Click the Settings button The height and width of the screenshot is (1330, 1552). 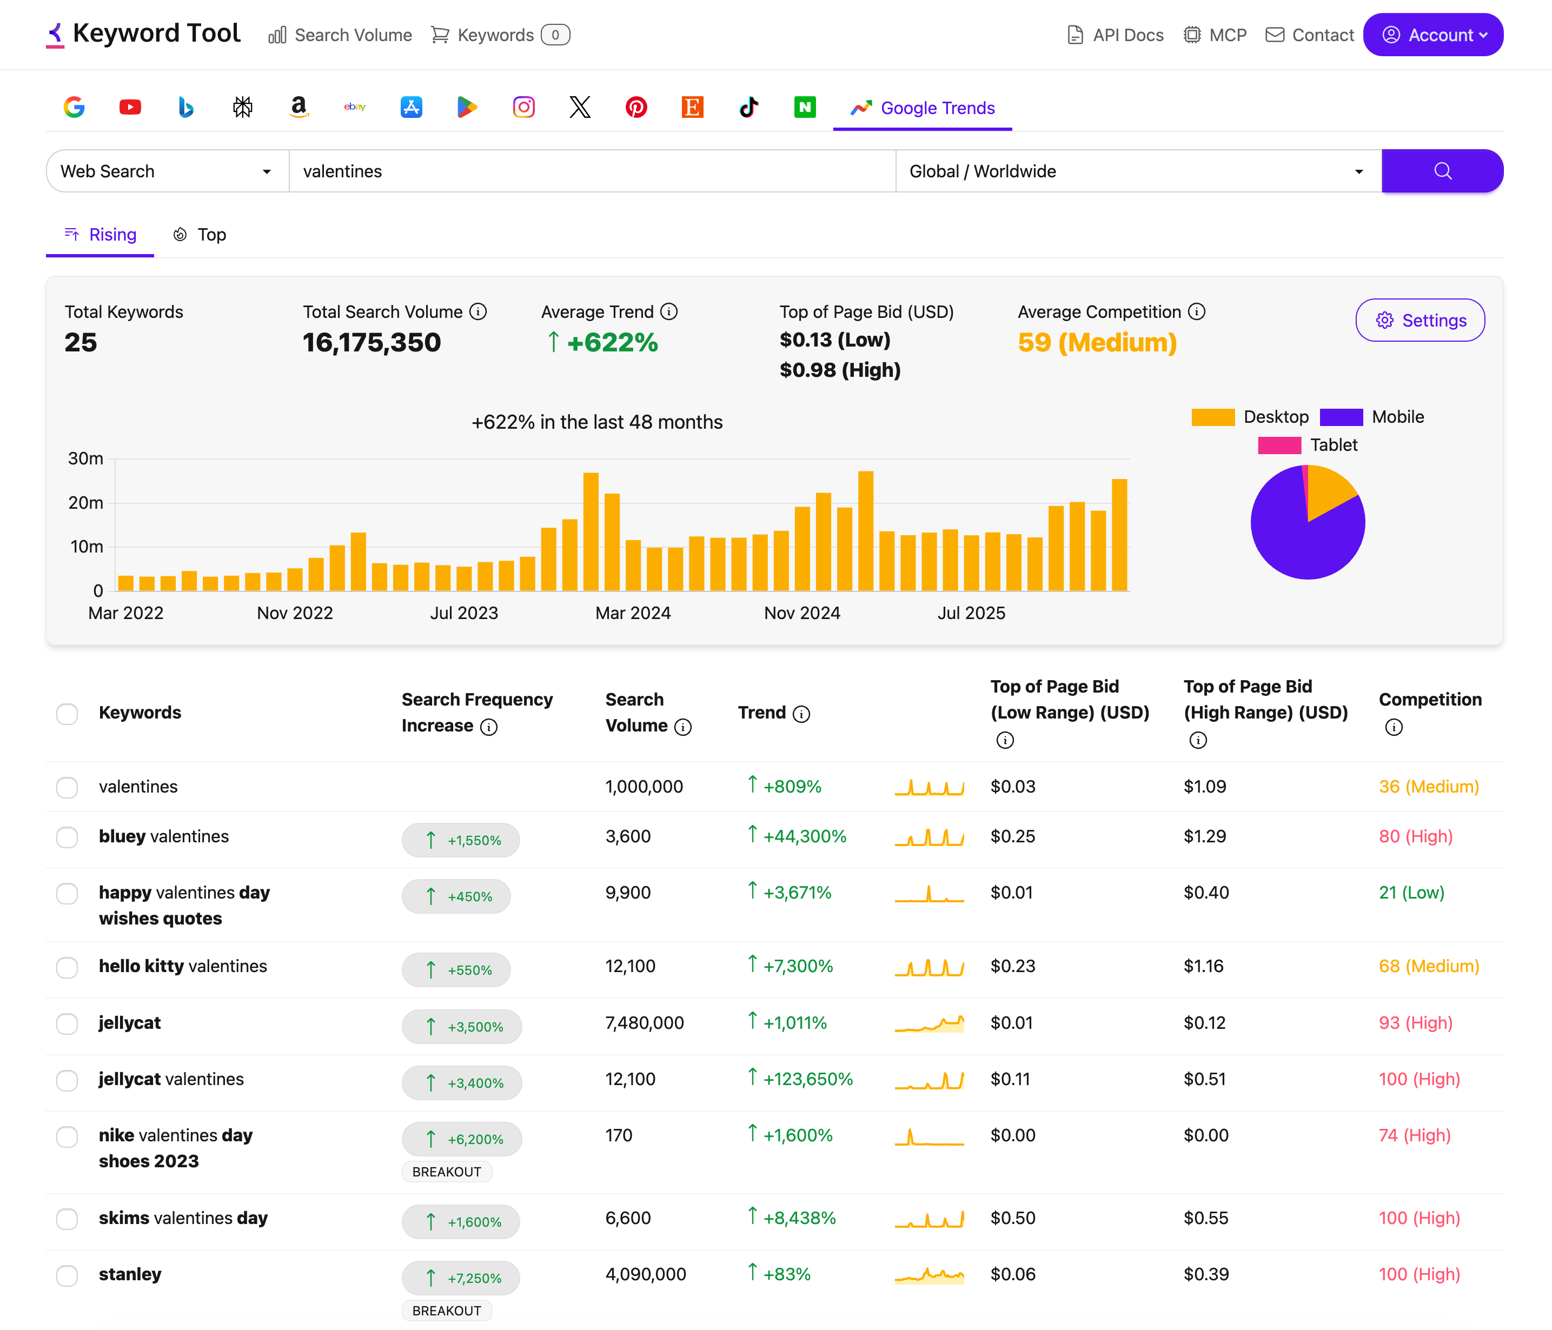pos(1420,320)
